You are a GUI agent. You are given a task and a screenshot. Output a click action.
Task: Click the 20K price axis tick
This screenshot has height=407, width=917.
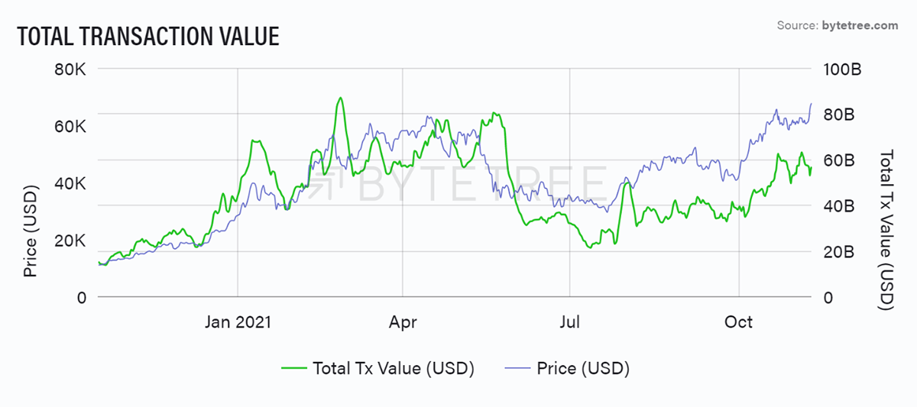click(70, 241)
